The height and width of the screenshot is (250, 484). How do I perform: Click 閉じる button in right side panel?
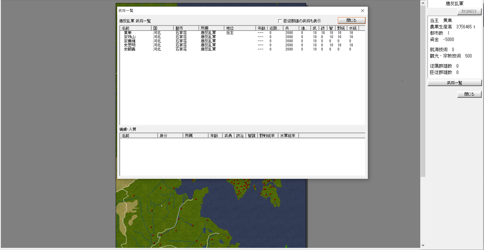[469, 94]
